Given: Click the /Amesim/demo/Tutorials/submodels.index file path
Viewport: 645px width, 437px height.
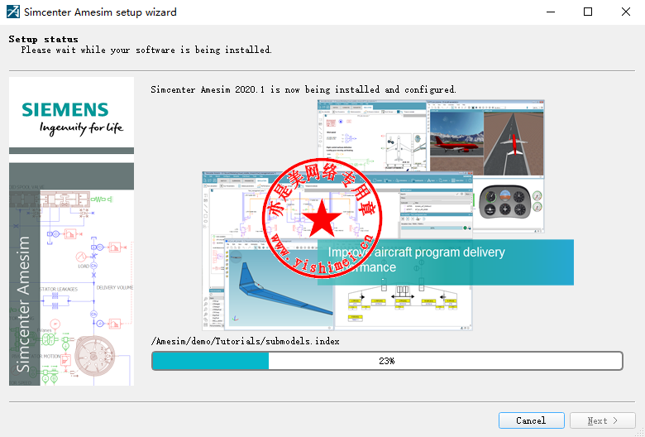Looking at the screenshot, I should coord(245,341).
